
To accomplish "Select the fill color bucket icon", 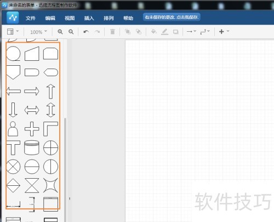I will [x=153, y=32].
